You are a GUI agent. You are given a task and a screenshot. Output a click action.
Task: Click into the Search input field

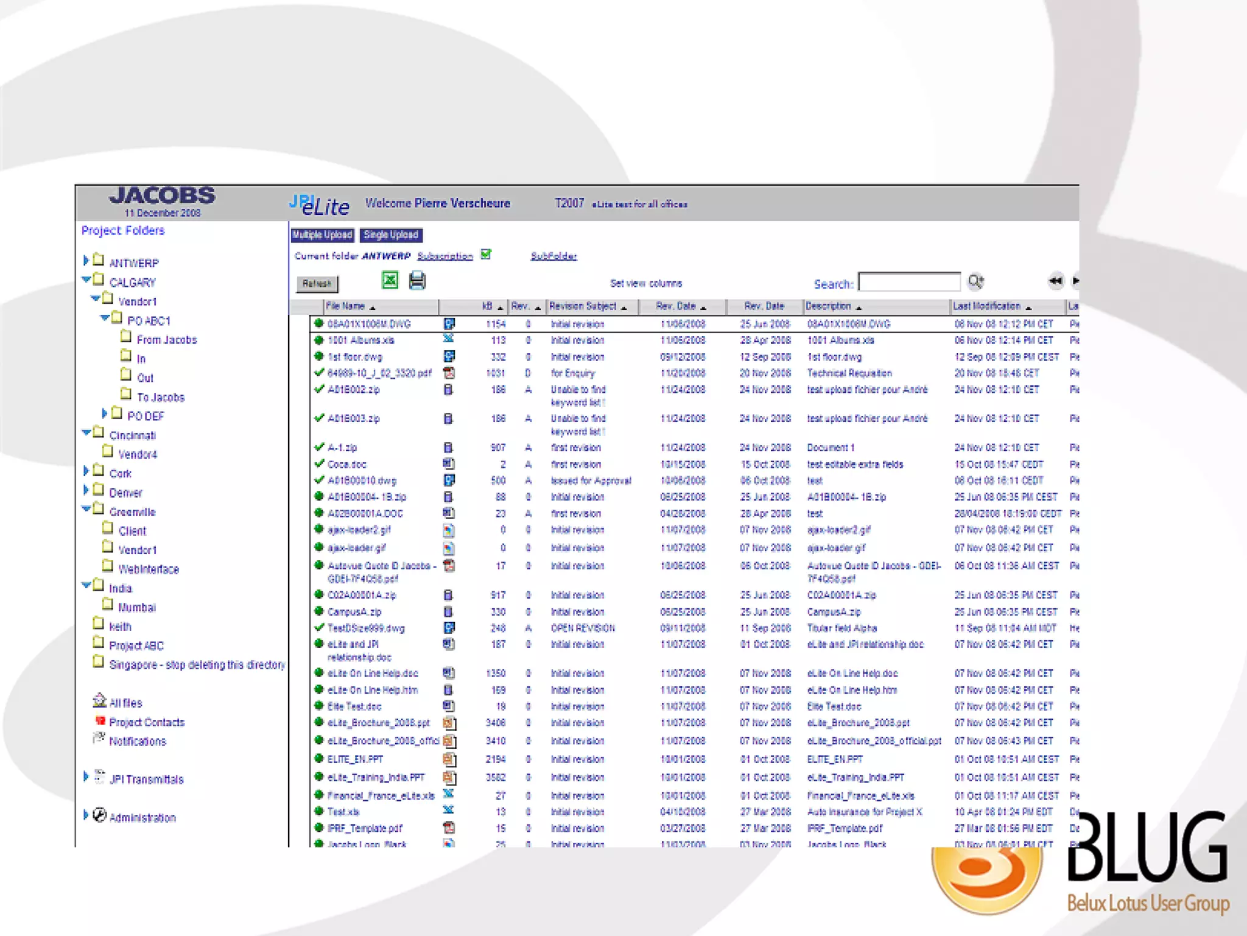coord(909,283)
